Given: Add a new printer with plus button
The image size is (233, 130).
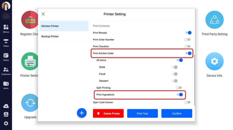Looking at the screenshot, I should click(x=82, y=113).
